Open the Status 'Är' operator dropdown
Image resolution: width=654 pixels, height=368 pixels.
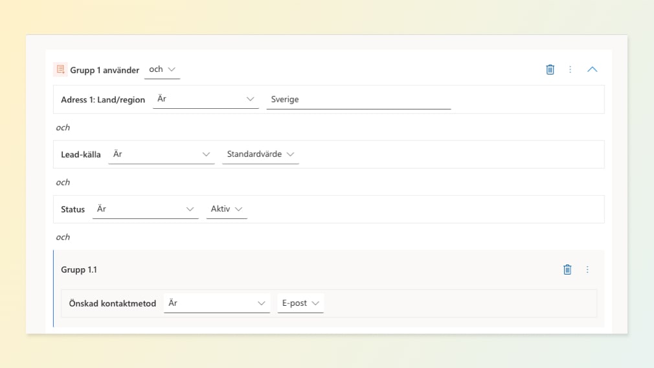pos(145,209)
